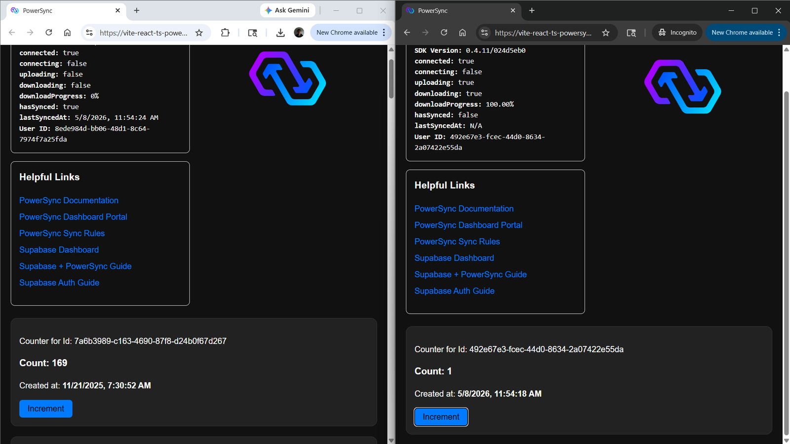Click the PowerSync logo in left window
The height and width of the screenshot is (444, 790).
pos(287,78)
